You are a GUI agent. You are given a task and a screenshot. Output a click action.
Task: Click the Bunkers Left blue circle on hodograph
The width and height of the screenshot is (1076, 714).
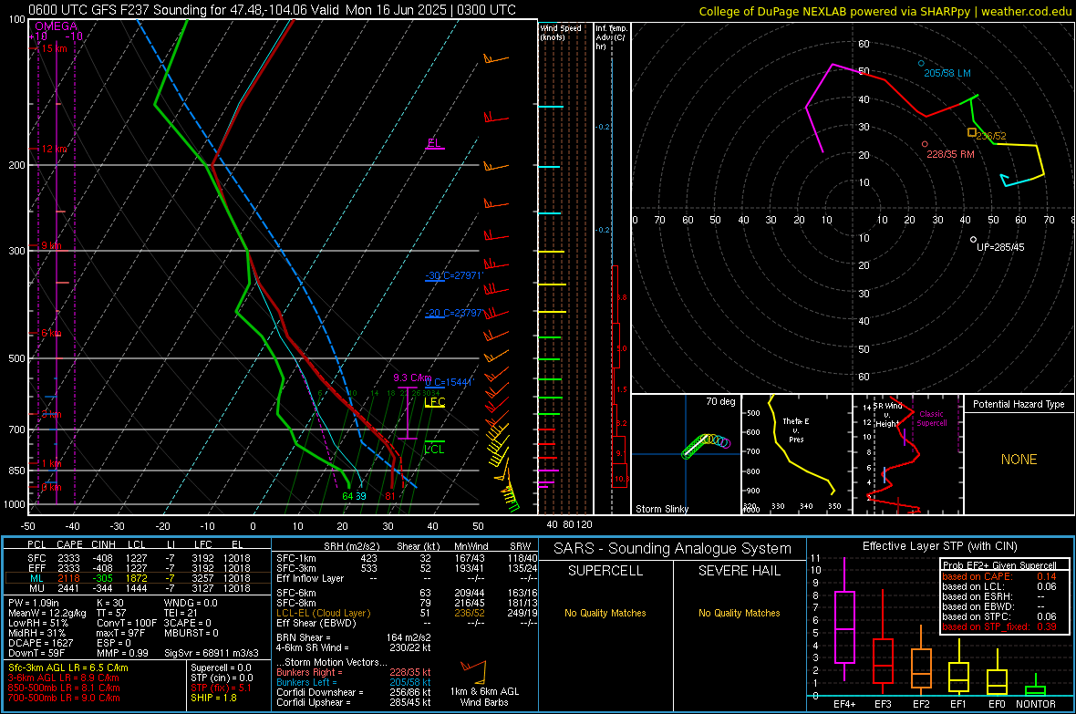point(922,63)
